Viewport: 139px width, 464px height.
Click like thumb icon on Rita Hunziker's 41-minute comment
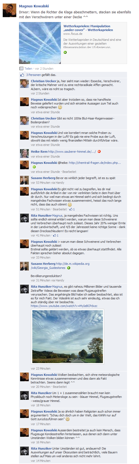pos(55,235)
